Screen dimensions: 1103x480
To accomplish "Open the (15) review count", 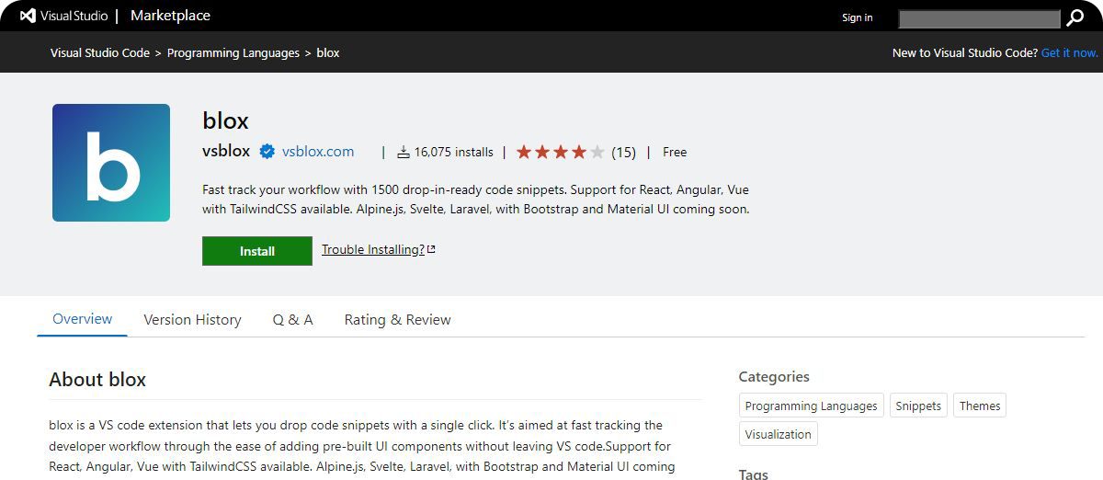I will (x=623, y=152).
